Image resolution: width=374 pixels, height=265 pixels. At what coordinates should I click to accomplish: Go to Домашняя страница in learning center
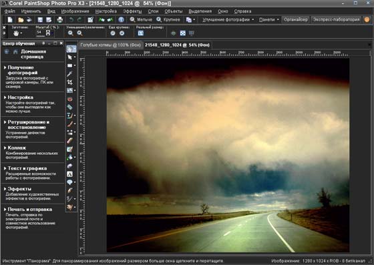pos(33,54)
